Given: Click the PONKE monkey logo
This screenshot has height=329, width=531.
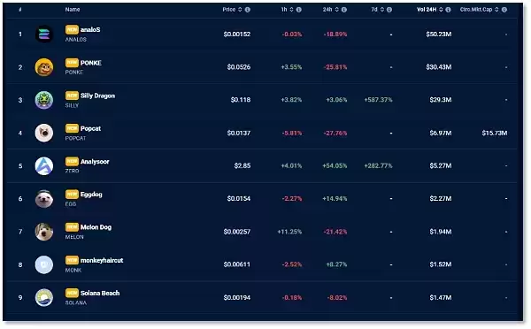Looking at the screenshot, I should (x=44, y=67).
